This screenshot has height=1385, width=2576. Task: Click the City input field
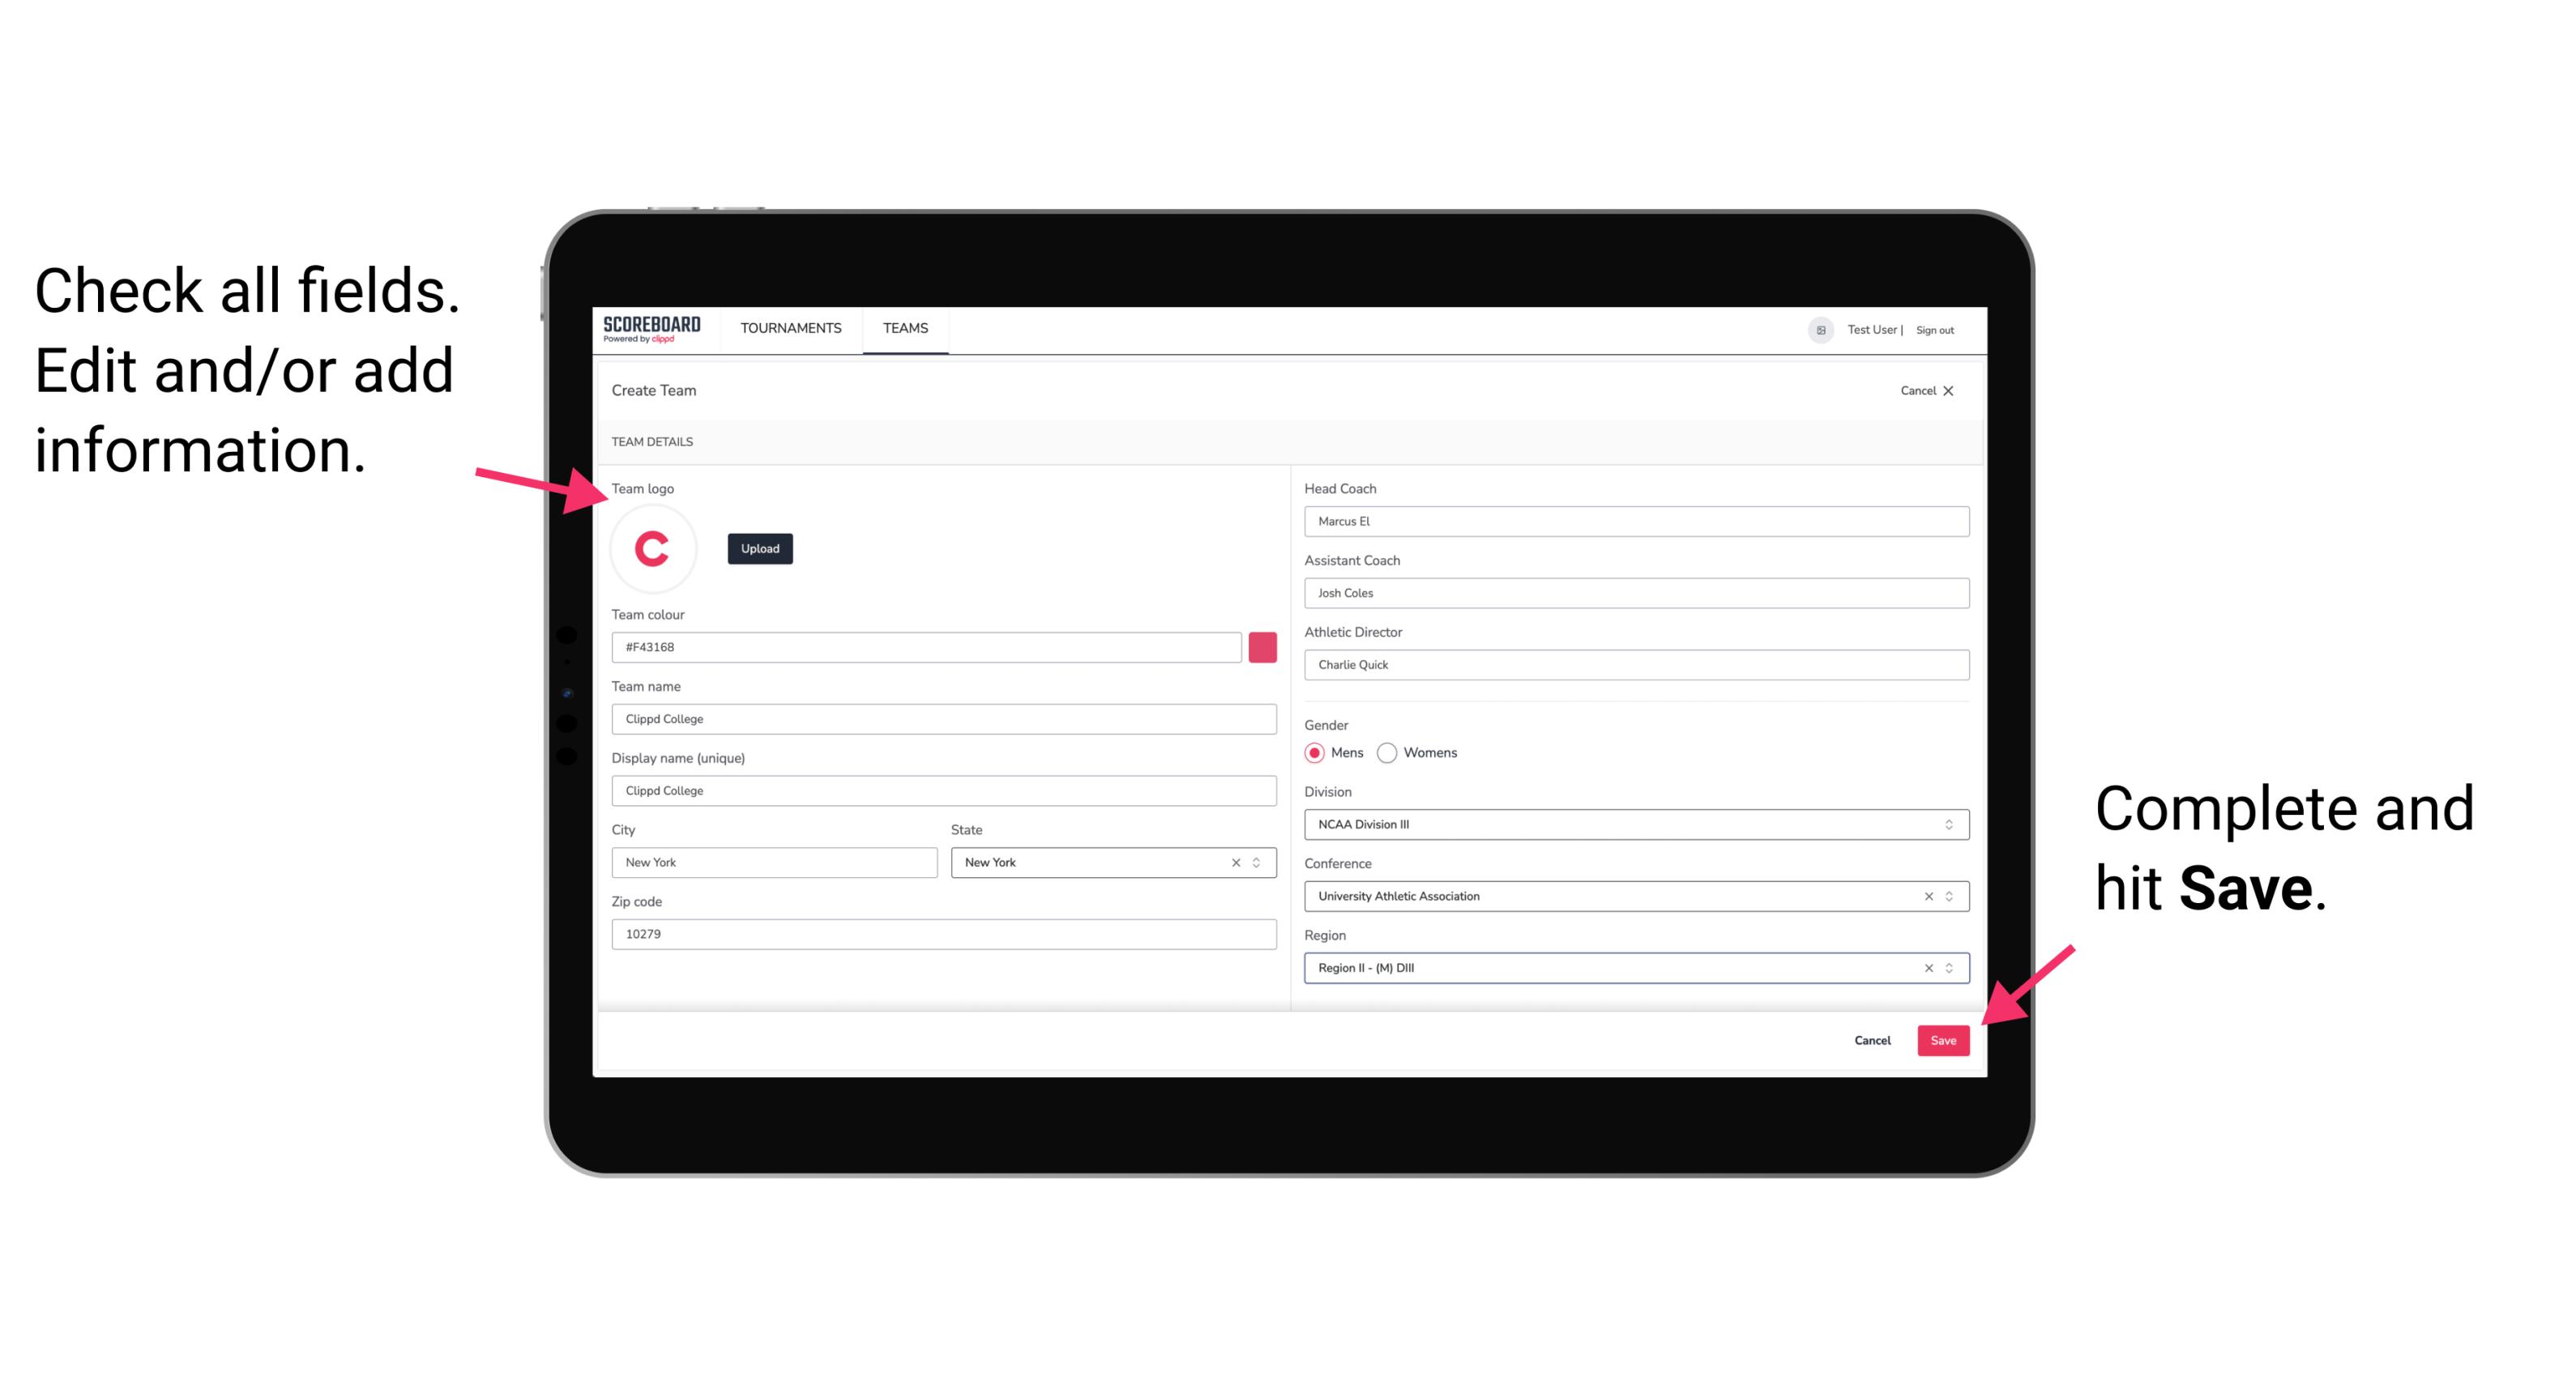[x=773, y=861]
